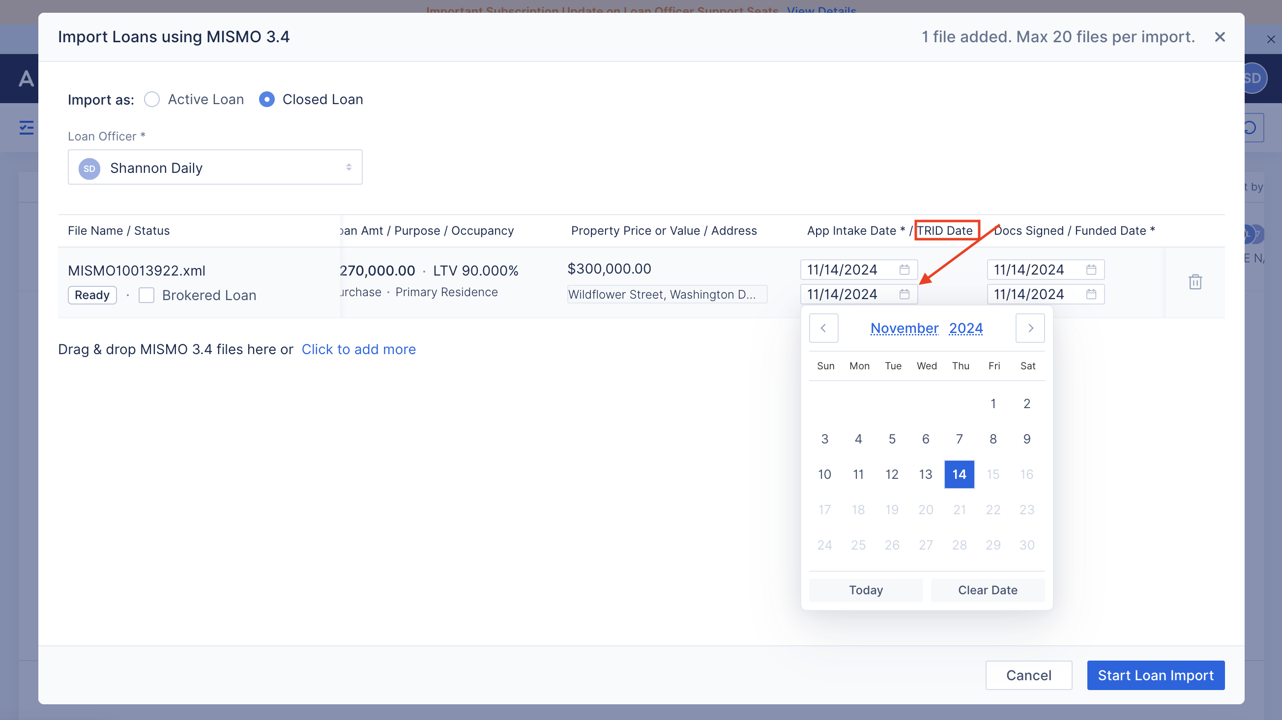Open App Intake Date calendar icon

pos(904,270)
